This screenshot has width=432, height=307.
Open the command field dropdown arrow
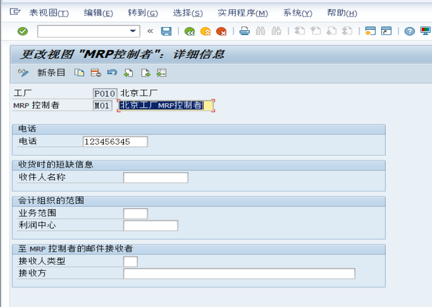(x=132, y=31)
